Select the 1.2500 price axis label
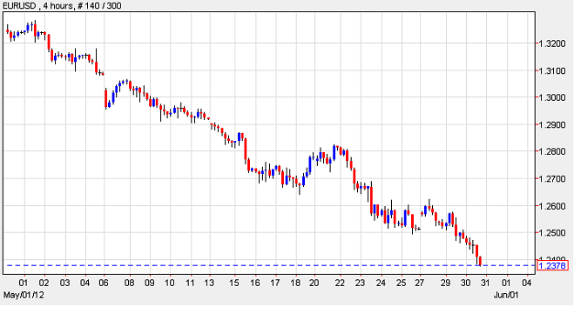The image size is (574, 320). tap(552, 233)
